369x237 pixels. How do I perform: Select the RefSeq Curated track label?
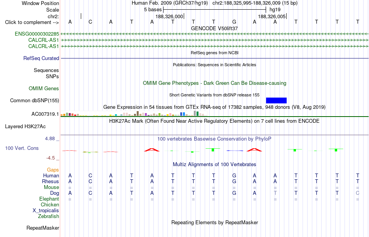pyautogui.click(x=41, y=58)
